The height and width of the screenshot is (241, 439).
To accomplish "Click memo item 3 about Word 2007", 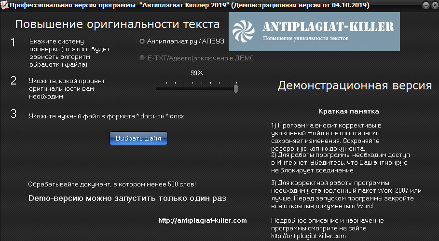I will point(346,195).
